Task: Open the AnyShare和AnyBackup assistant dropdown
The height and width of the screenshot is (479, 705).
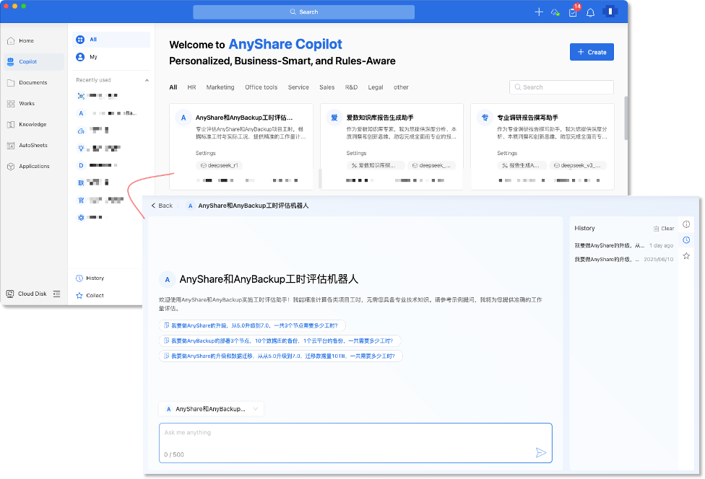Action: point(211,409)
